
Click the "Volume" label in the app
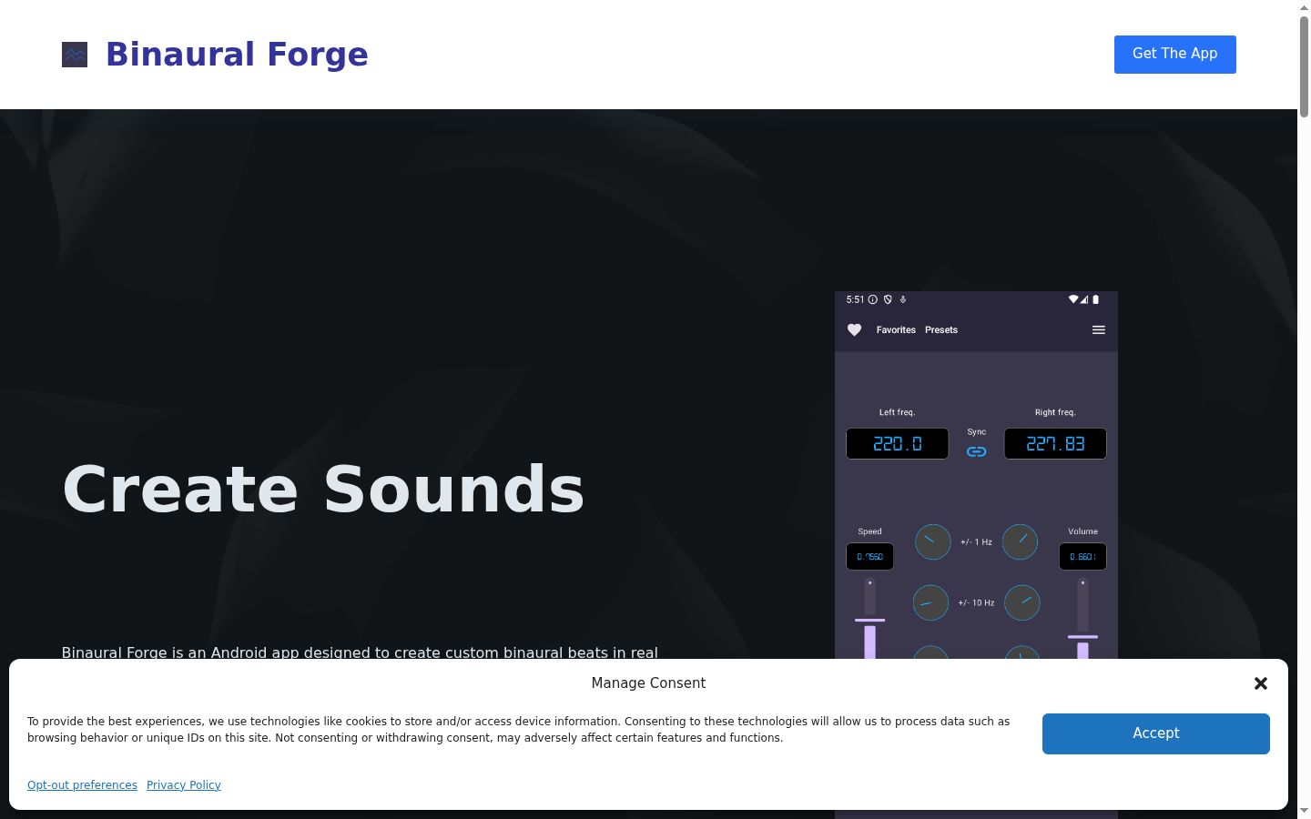tap(1082, 531)
